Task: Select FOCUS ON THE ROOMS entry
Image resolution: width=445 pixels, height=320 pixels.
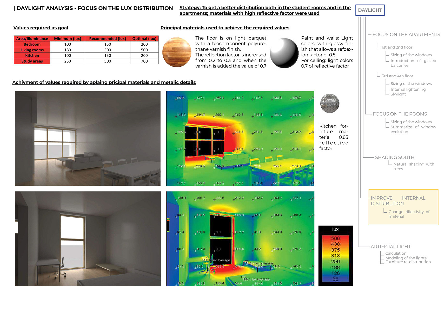Action: tap(400, 114)
